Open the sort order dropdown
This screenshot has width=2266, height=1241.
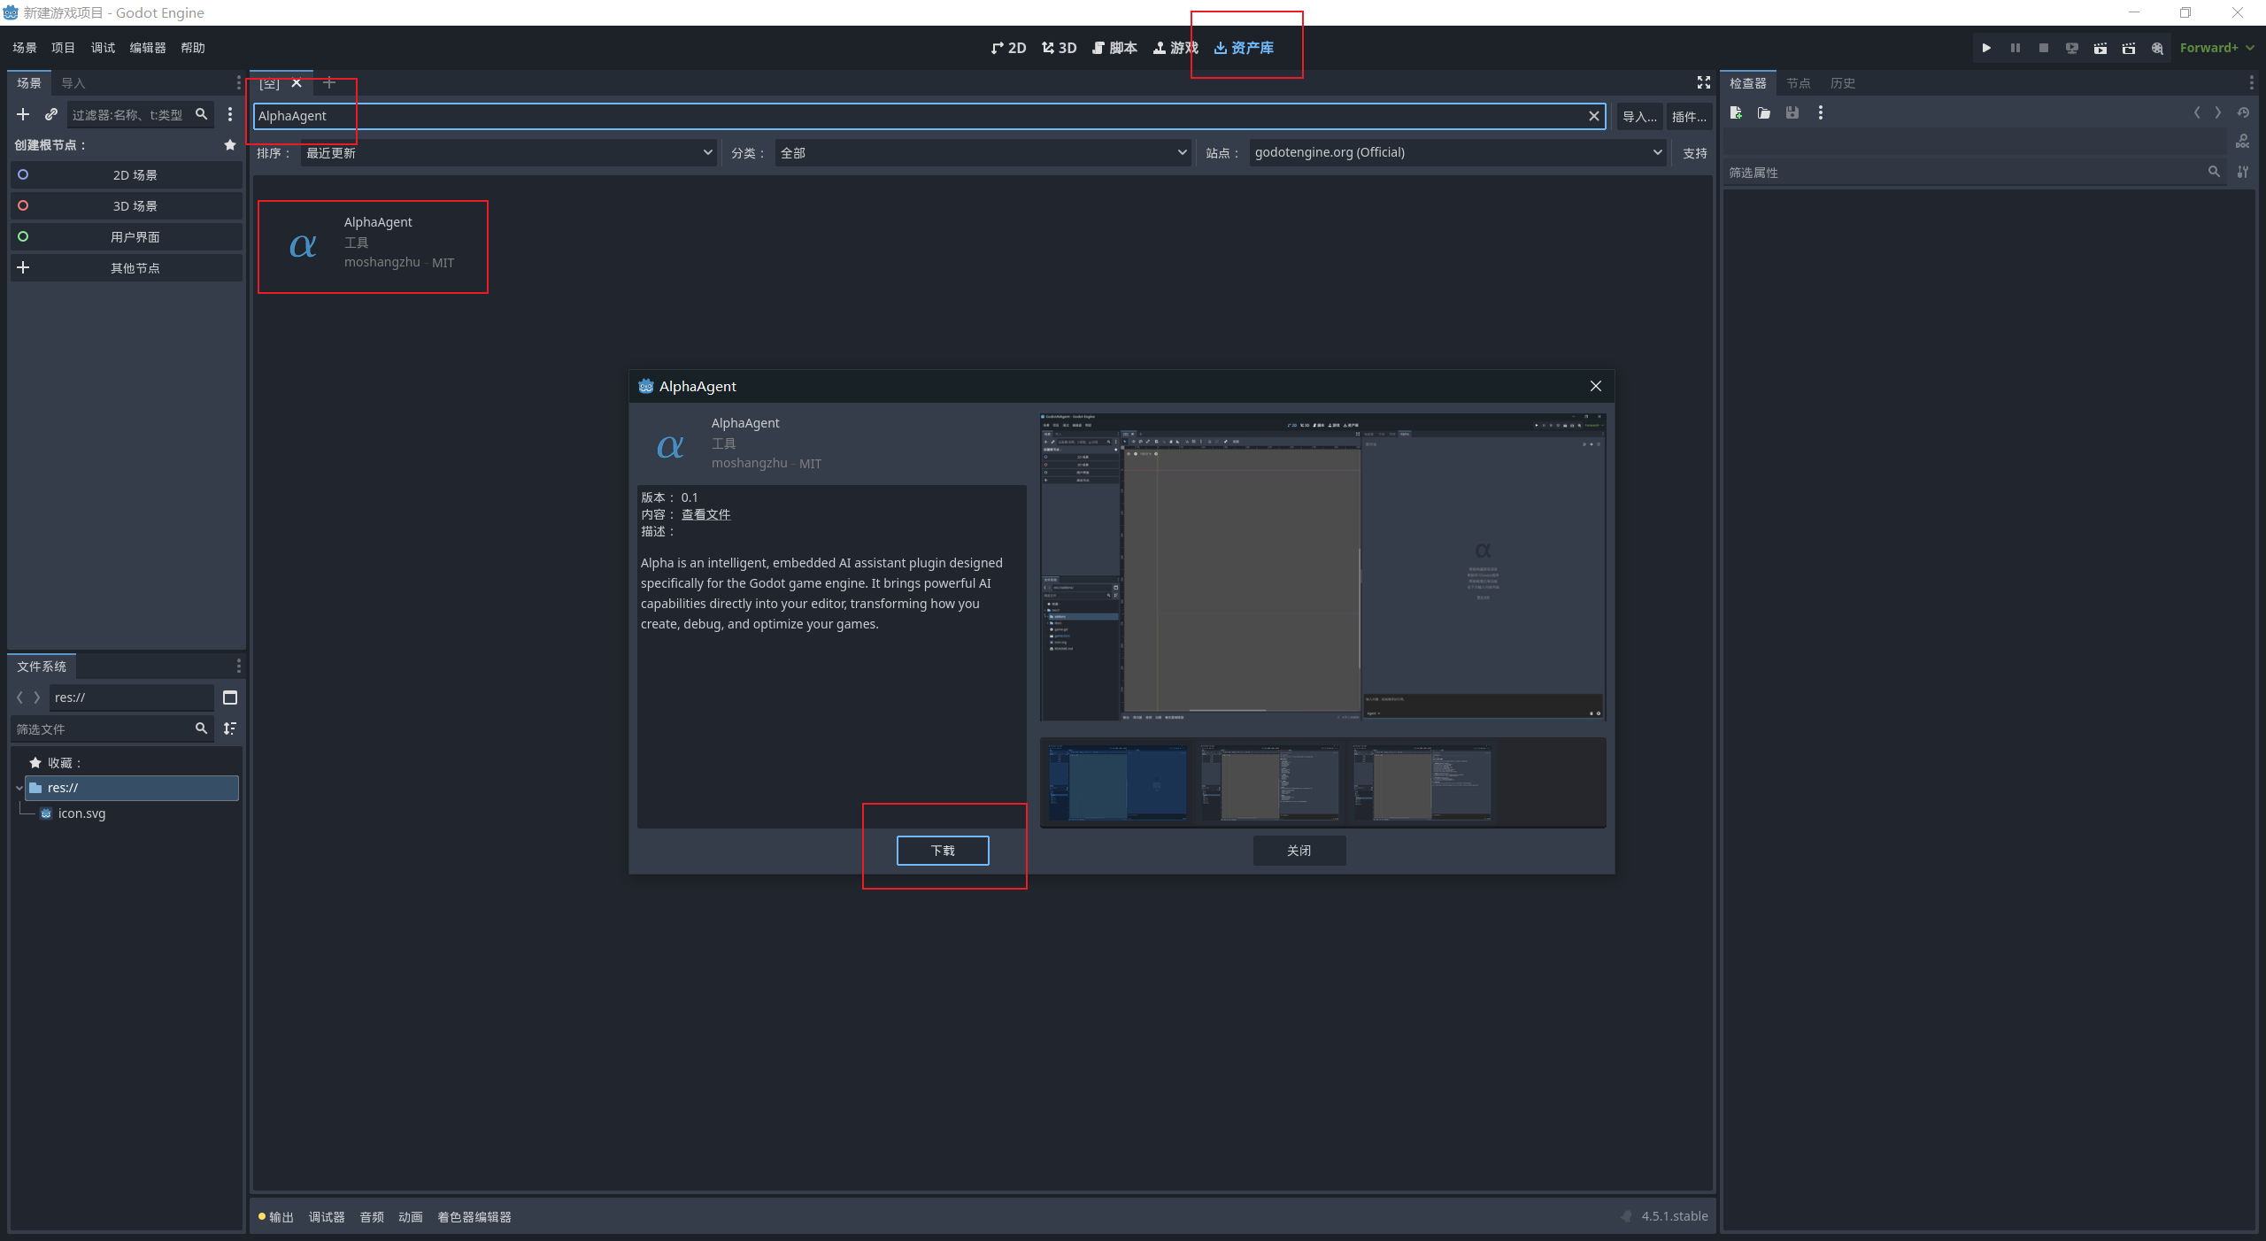[508, 152]
